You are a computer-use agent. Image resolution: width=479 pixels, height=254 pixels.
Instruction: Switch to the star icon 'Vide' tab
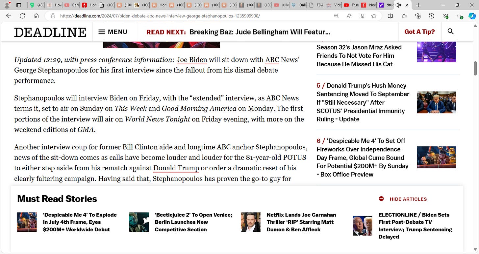point(334,5)
